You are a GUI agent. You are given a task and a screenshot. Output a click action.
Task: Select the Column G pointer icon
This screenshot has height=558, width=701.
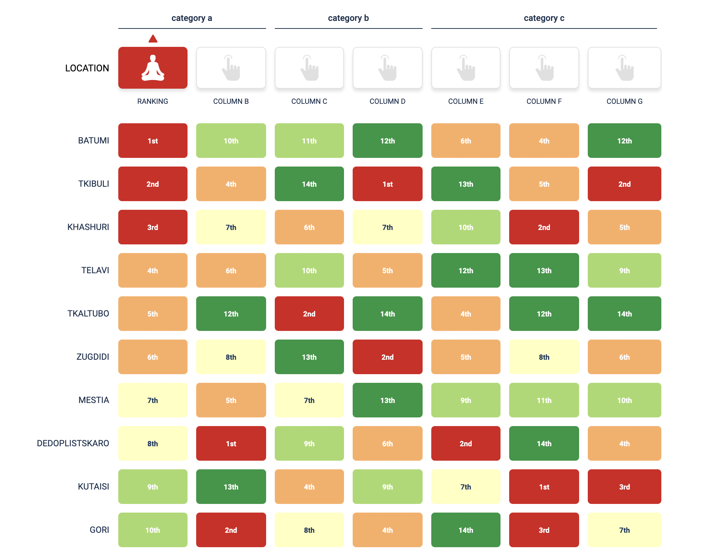pos(624,68)
